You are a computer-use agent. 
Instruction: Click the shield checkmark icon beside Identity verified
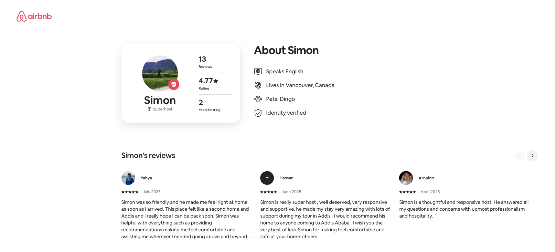tap(258, 113)
